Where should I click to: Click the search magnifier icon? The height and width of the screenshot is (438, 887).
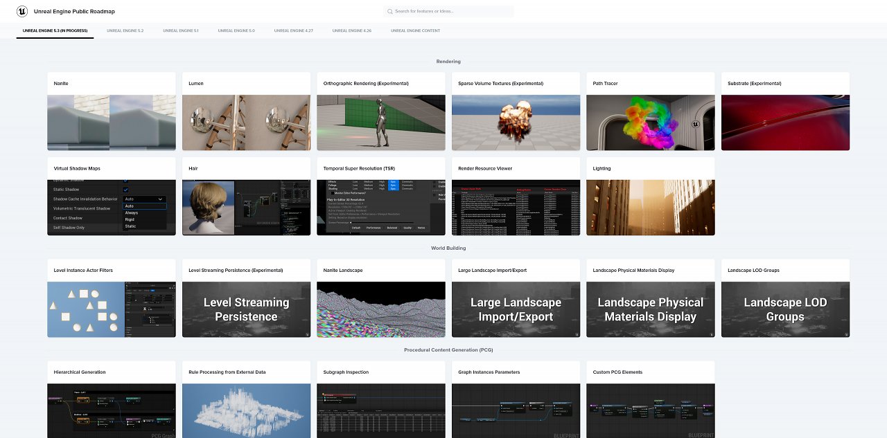pos(390,11)
